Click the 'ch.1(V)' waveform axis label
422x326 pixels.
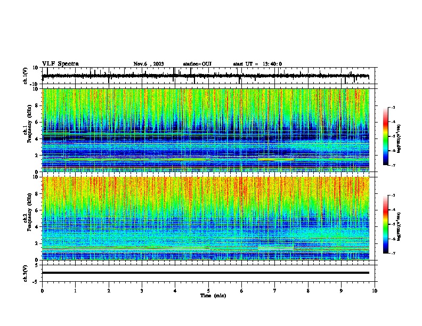[x=26, y=76]
